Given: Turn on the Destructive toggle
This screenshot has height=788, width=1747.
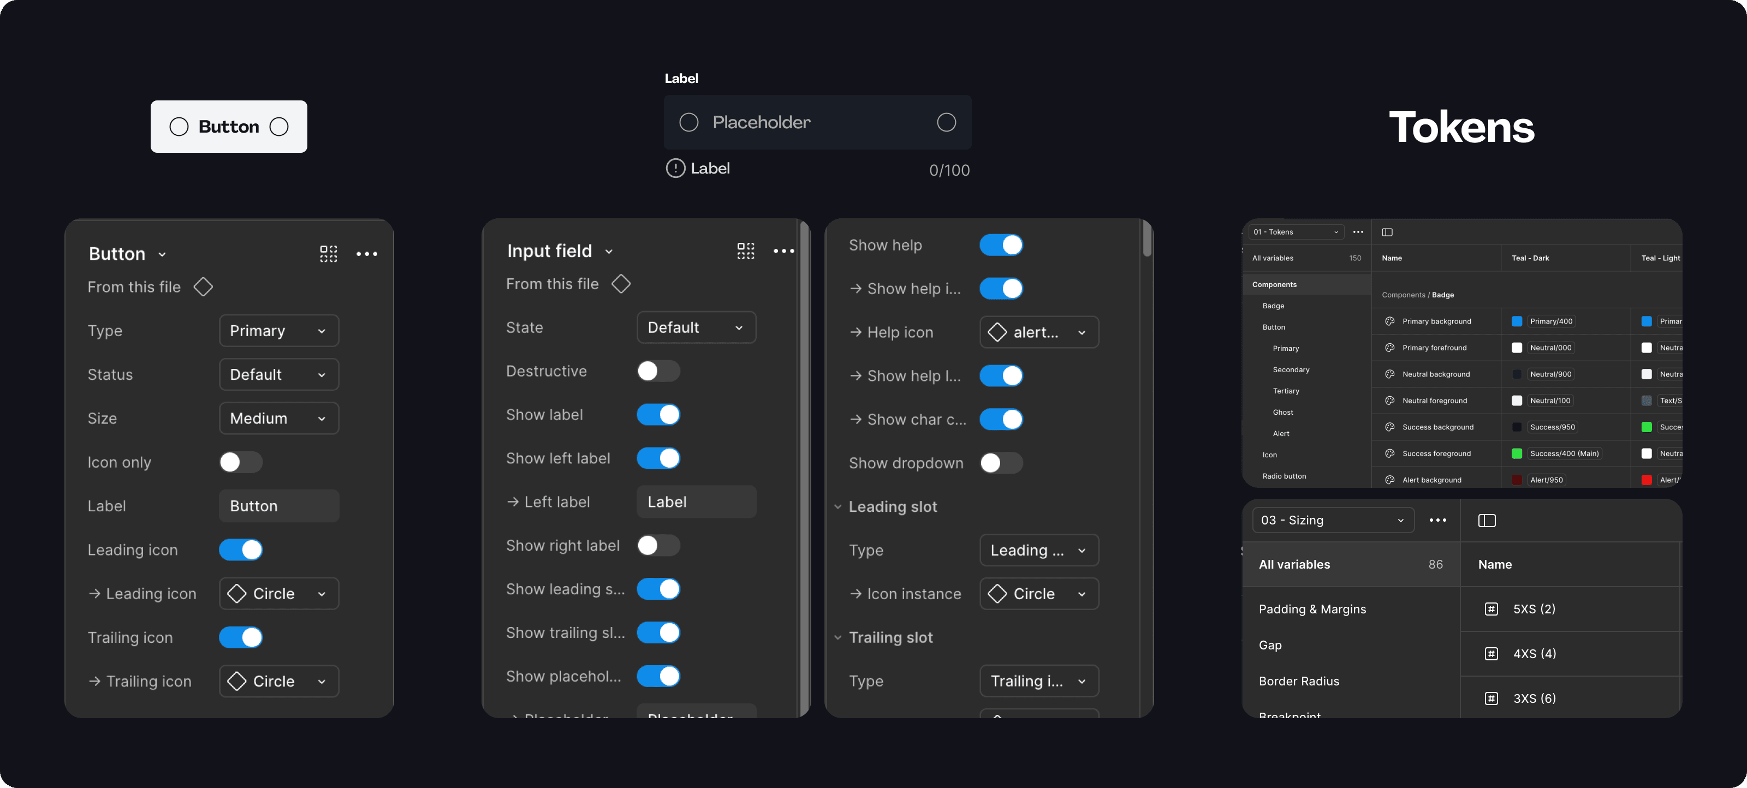Looking at the screenshot, I should 658,371.
